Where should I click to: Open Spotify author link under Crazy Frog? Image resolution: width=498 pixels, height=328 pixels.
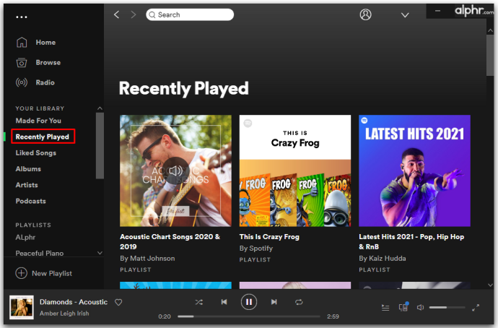coord(261,249)
